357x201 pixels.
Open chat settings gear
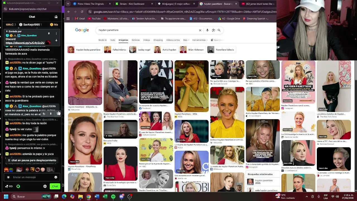click(x=45, y=186)
